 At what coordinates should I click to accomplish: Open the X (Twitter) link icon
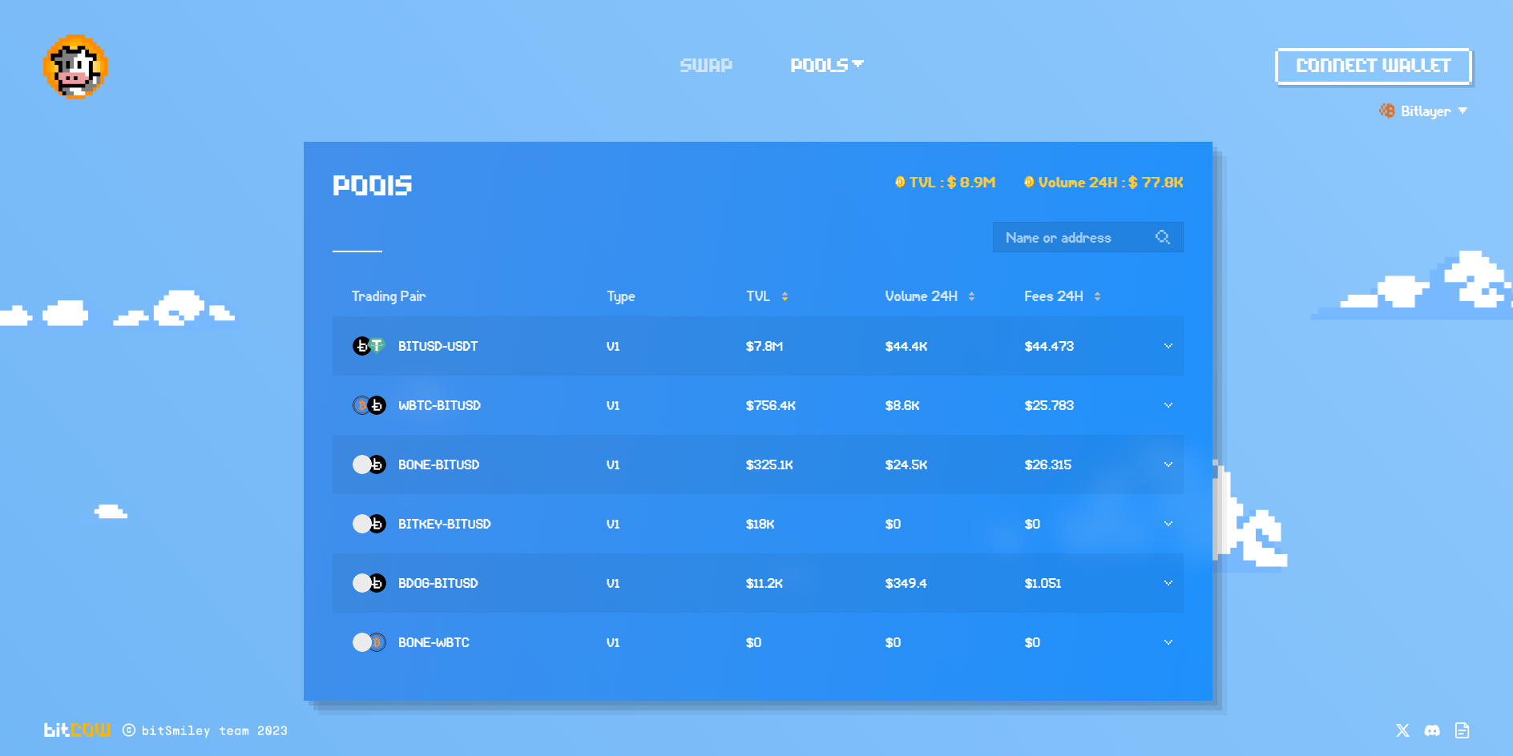pos(1402,730)
